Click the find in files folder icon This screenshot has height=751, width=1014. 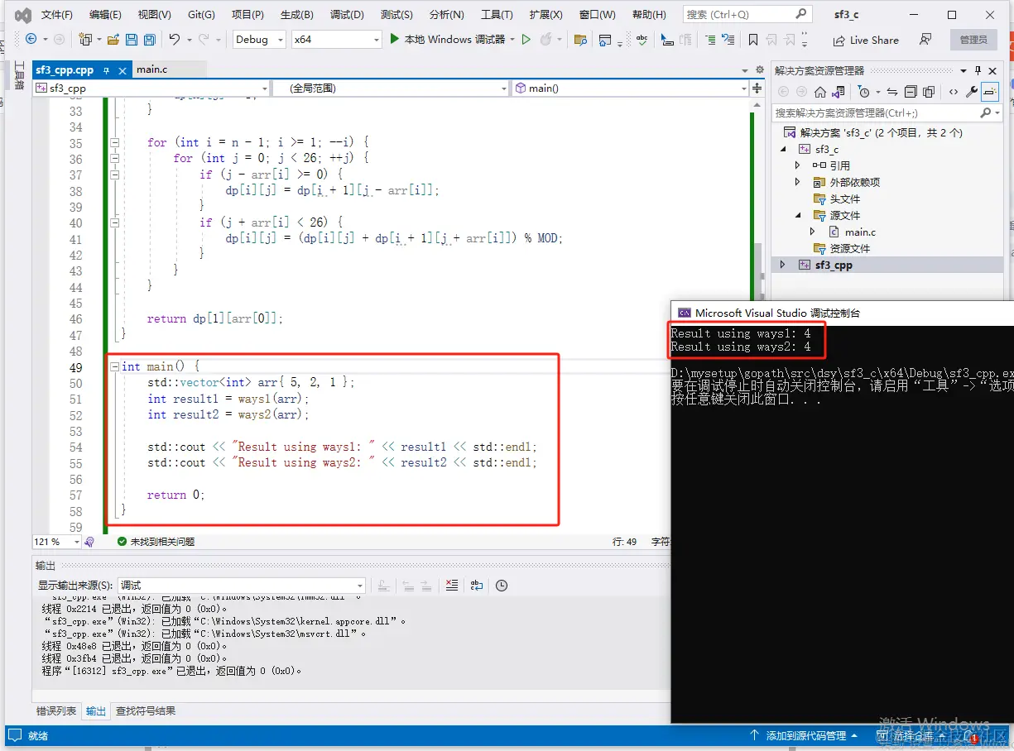pos(580,39)
